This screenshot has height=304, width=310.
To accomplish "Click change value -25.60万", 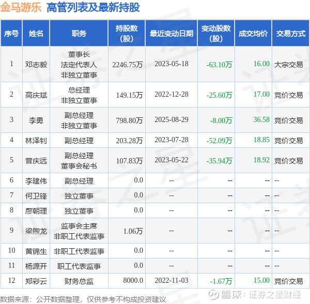I will click(x=219, y=95).
